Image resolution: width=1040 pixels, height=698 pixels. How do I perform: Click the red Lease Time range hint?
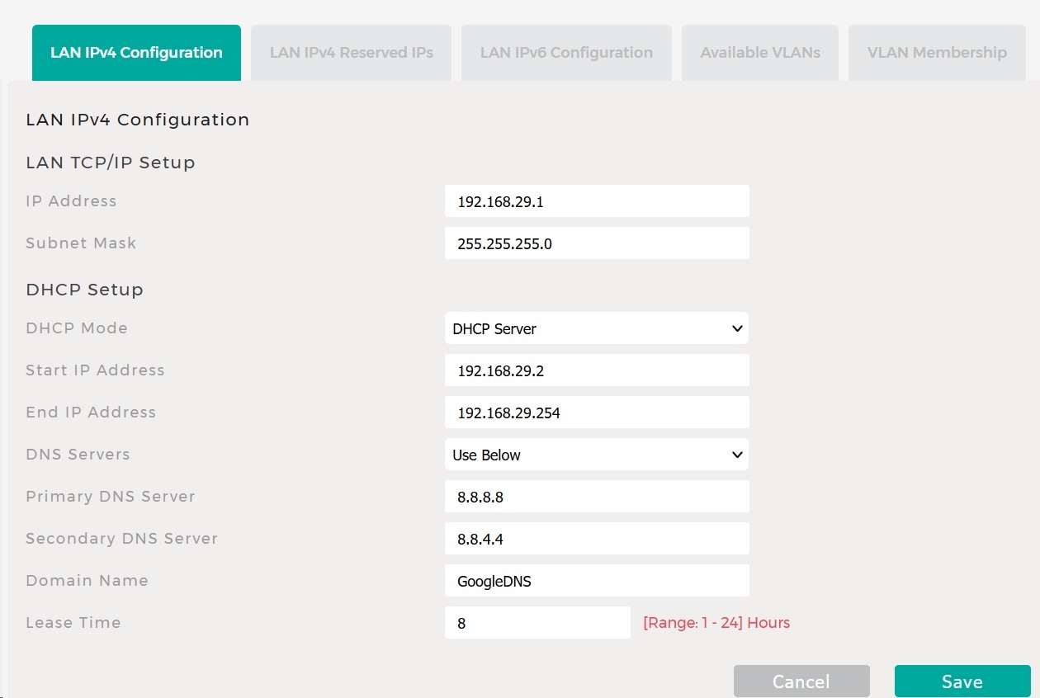tap(716, 623)
